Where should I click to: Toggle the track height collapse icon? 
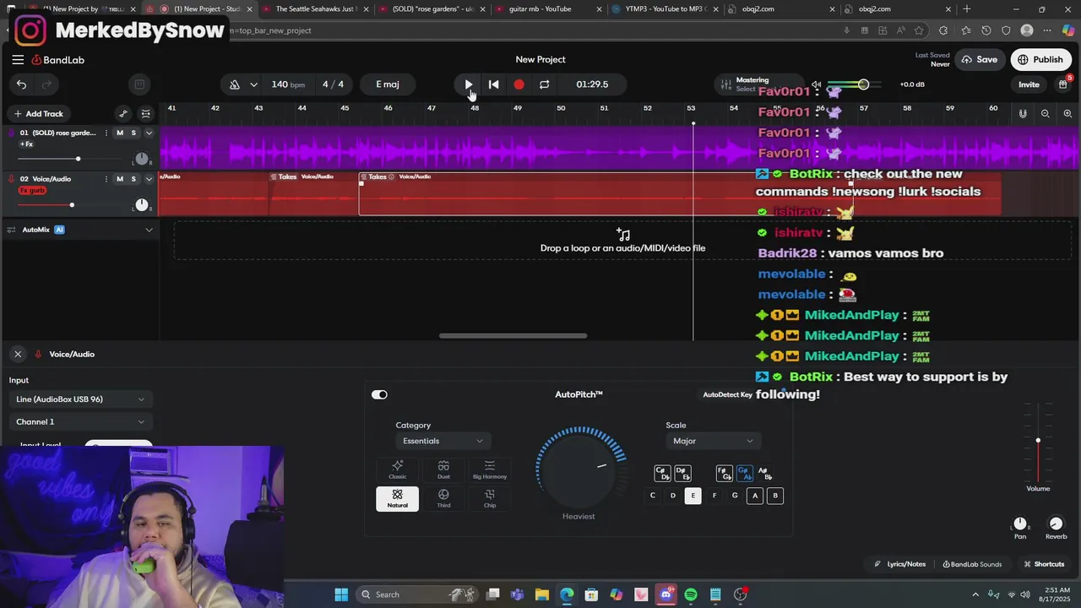tap(145, 113)
